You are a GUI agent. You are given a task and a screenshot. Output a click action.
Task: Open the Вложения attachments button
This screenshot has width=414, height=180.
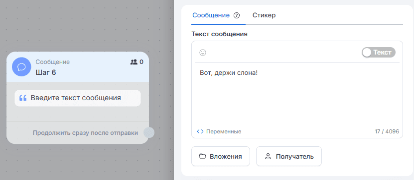(x=221, y=156)
